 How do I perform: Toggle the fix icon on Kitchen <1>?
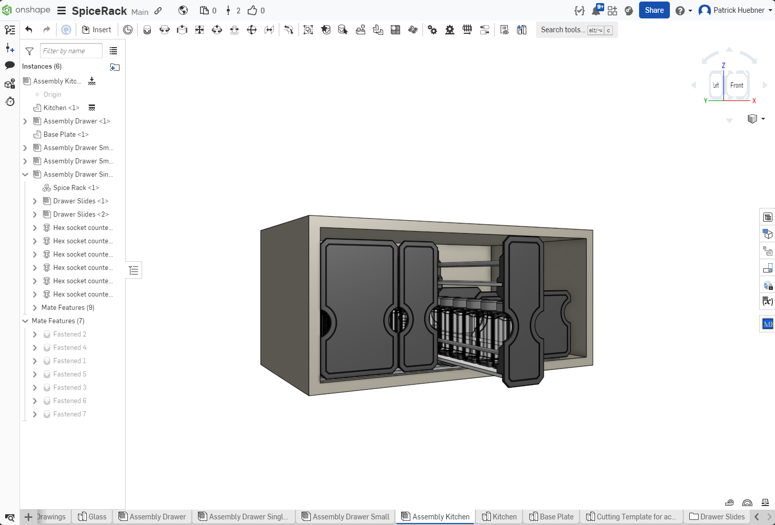point(92,108)
